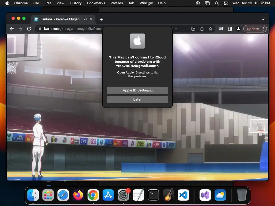The height and width of the screenshot is (206, 275).
Task: Open Control Center in menu bar
Action: 226,3
